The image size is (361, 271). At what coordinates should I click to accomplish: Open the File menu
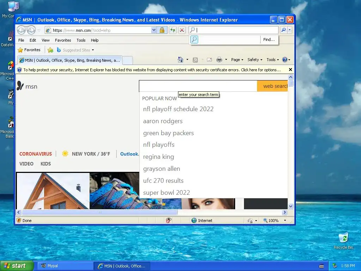[21, 40]
